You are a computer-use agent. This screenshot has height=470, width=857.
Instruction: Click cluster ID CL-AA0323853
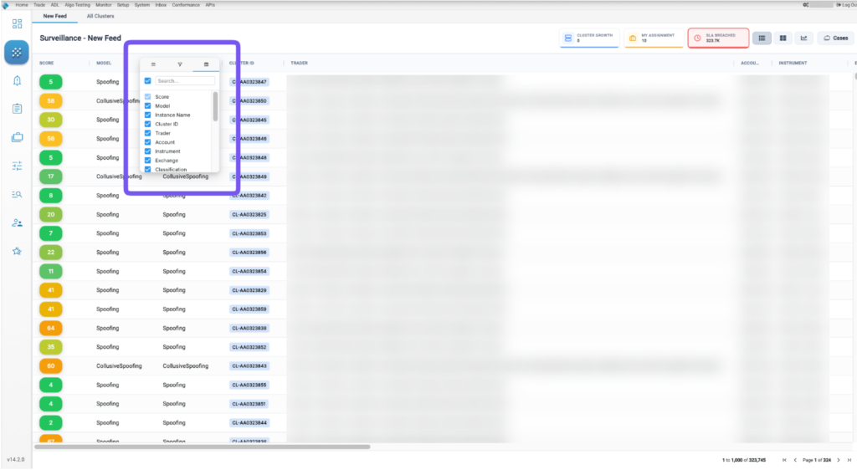[x=249, y=233]
